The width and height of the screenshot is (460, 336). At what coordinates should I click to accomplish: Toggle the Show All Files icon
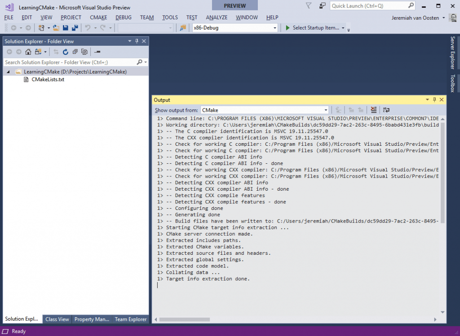(x=84, y=52)
